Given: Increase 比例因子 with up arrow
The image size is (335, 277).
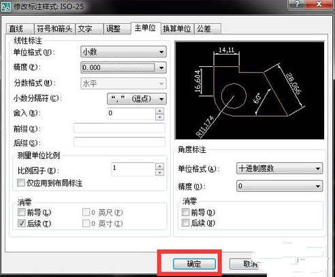Looking at the screenshot, I should (x=160, y=166).
